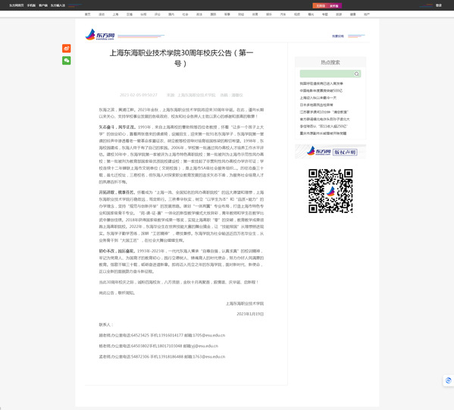454x410 pixels.
Task: Click the Eastday logo in page header
Action: pyautogui.click(x=100, y=35)
